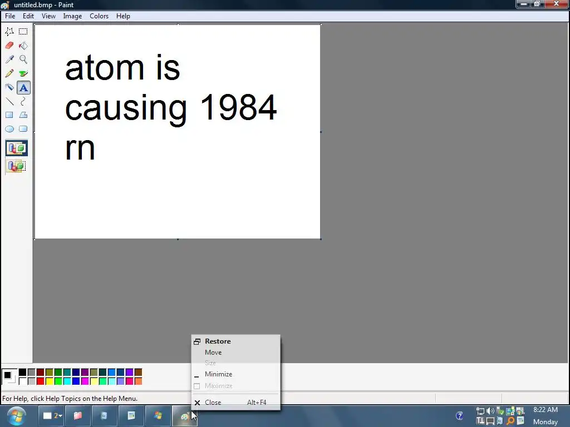Open the volume speaker tray icon

click(490, 411)
